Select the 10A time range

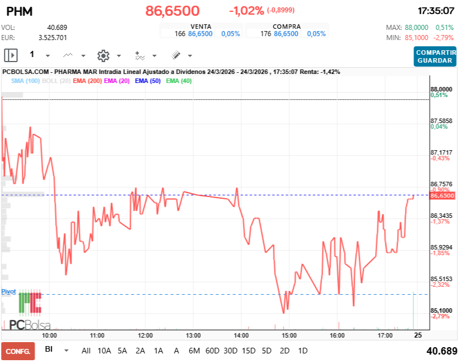[x=104, y=351]
